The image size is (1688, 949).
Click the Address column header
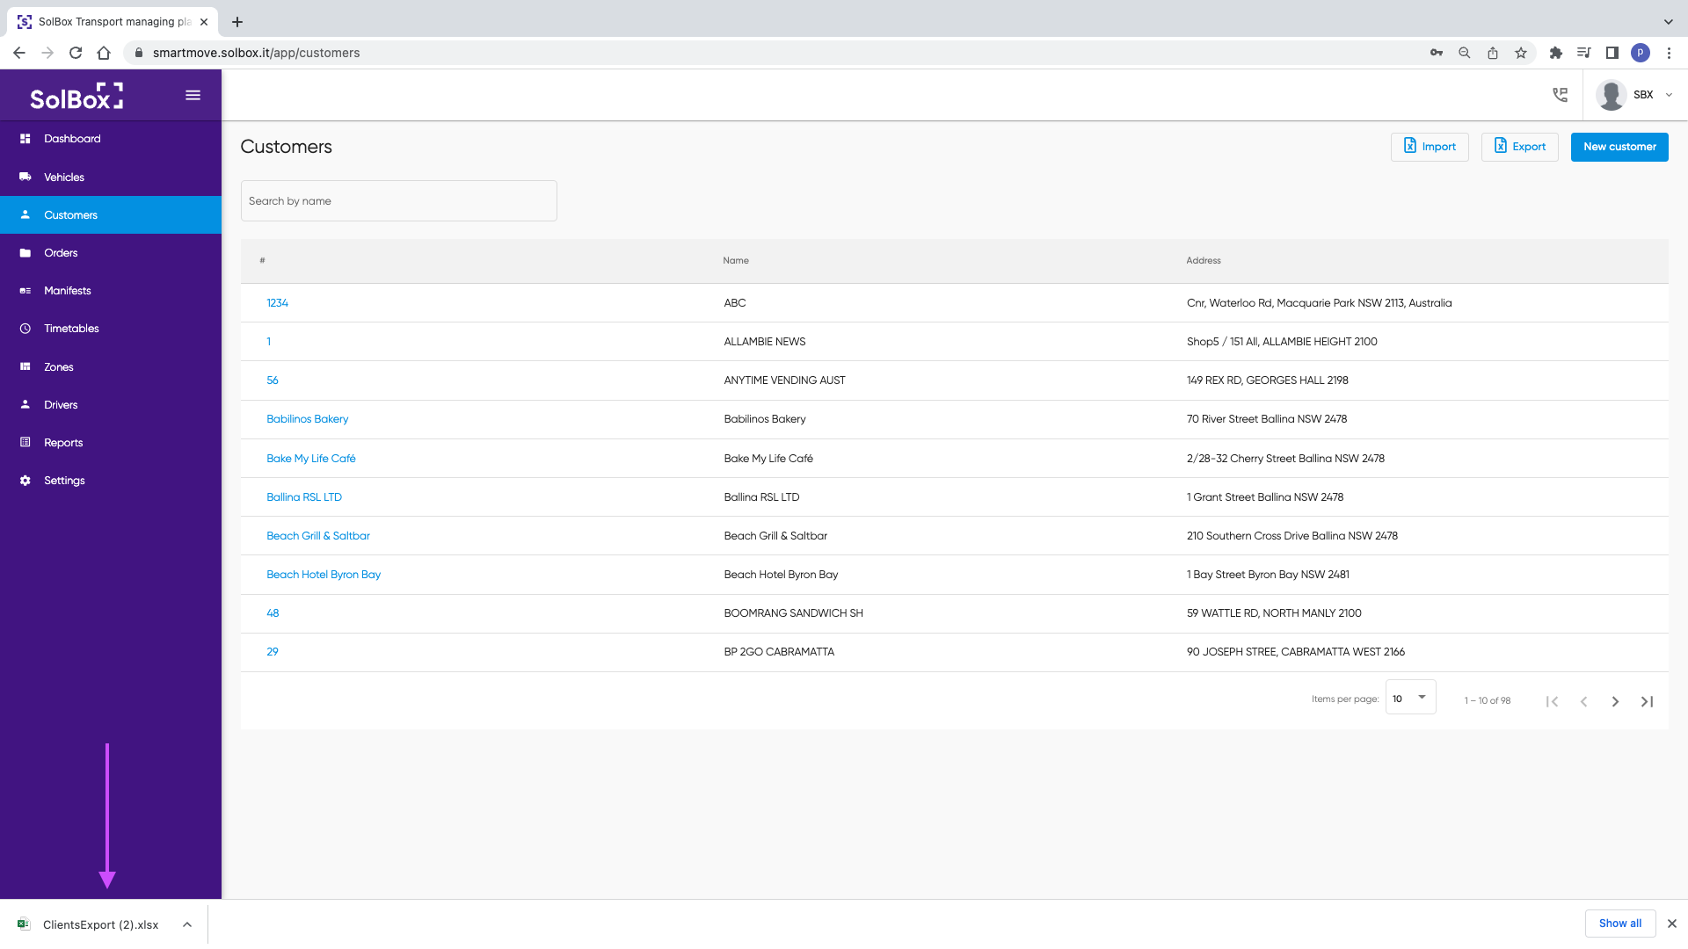point(1204,261)
